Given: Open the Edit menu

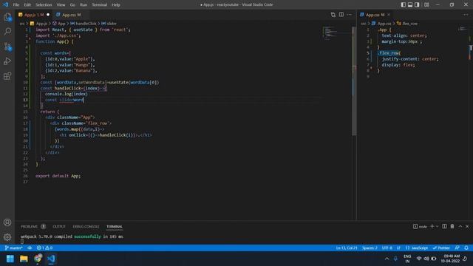Looking at the screenshot, I should coord(27,5).
